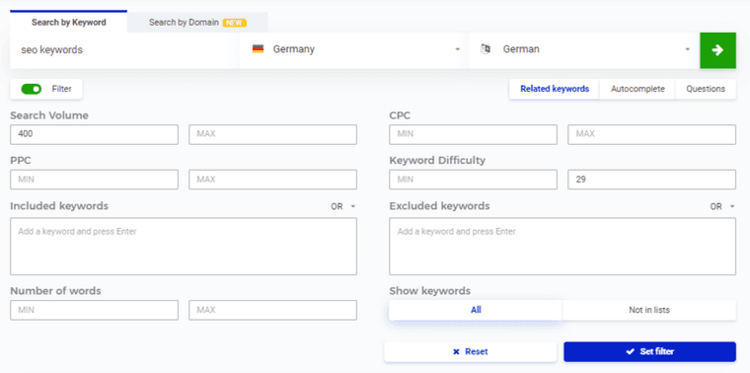Viewport: 750px width, 373px height.
Task: Click the Search Volume MAX field
Action: point(272,134)
